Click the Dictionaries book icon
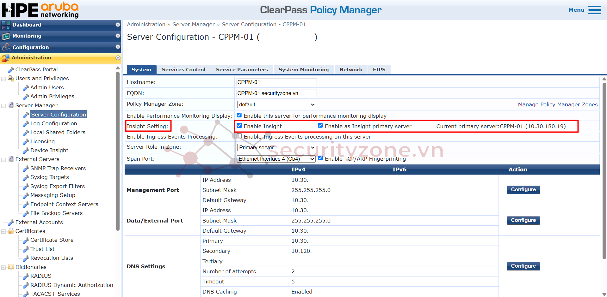The width and height of the screenshot is (607, 297). click(11, 267)
